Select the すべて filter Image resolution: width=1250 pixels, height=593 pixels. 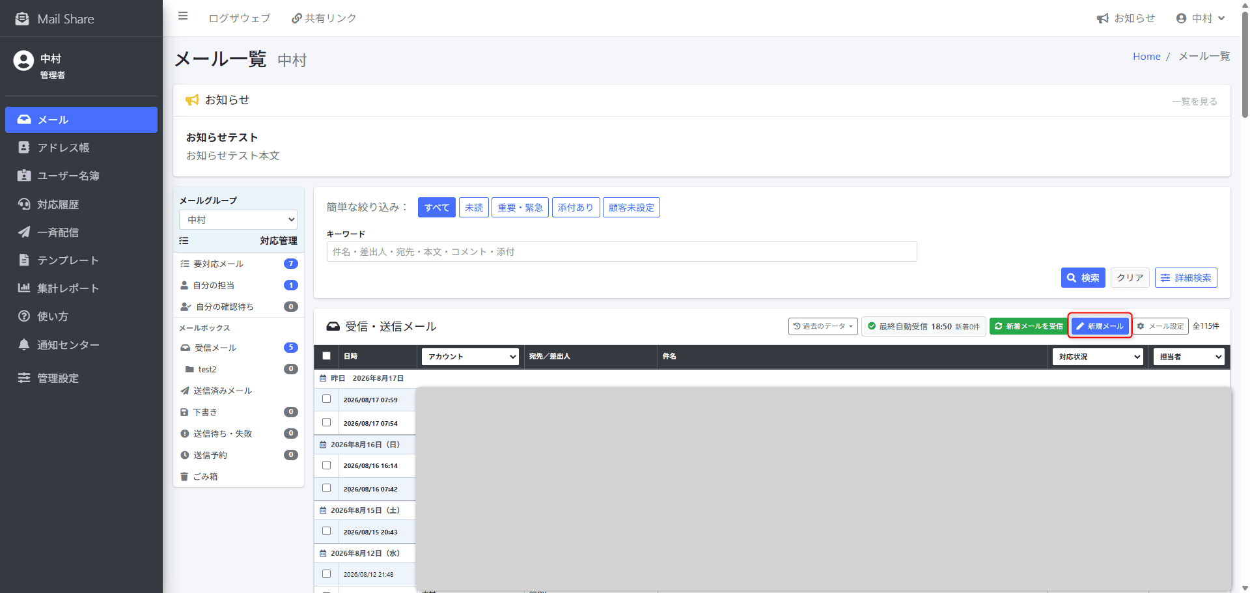(x=437, y=208)
